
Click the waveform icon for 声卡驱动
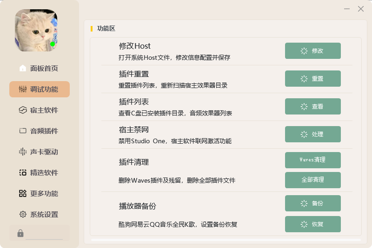click(22, 152)
